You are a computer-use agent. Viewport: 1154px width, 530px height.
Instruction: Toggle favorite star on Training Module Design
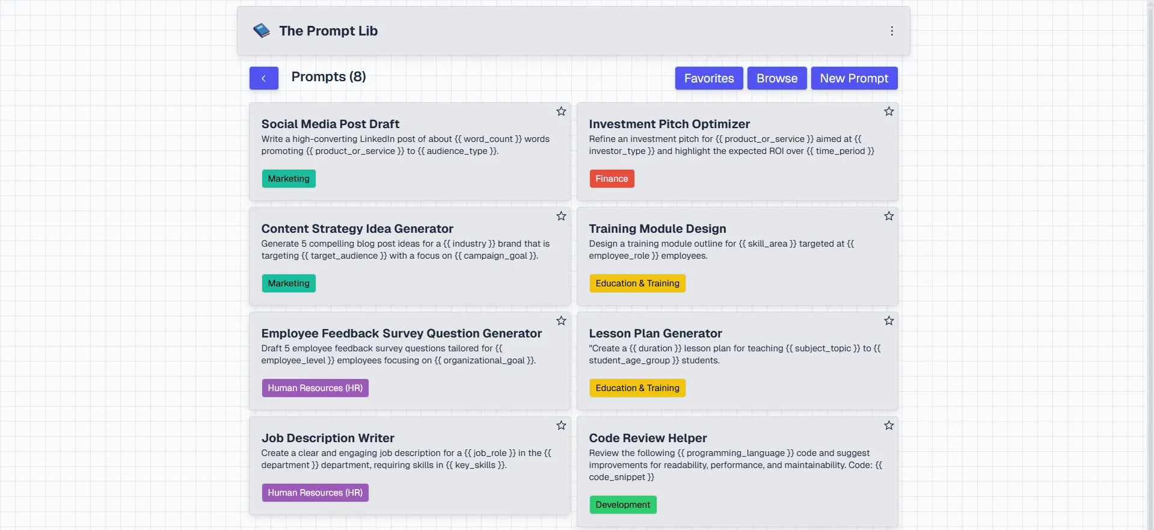point(889,216)
